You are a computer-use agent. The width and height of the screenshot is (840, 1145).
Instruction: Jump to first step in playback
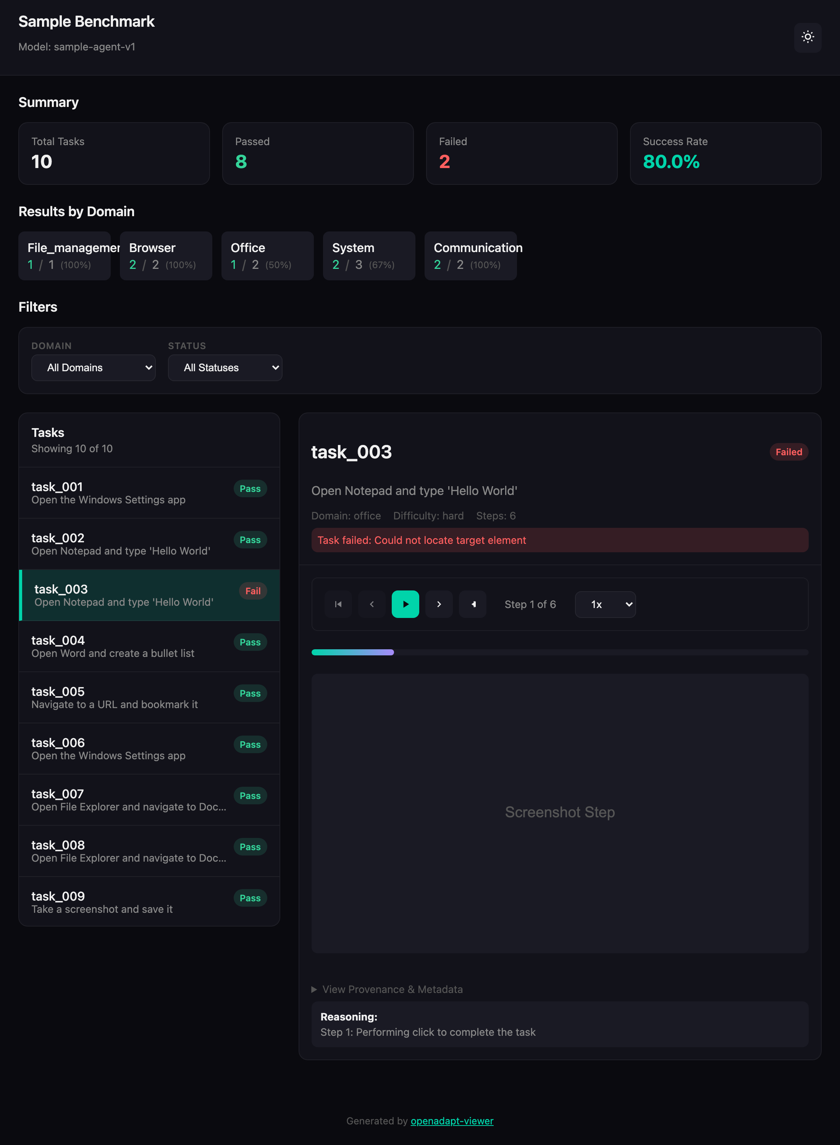click(338, 604)
